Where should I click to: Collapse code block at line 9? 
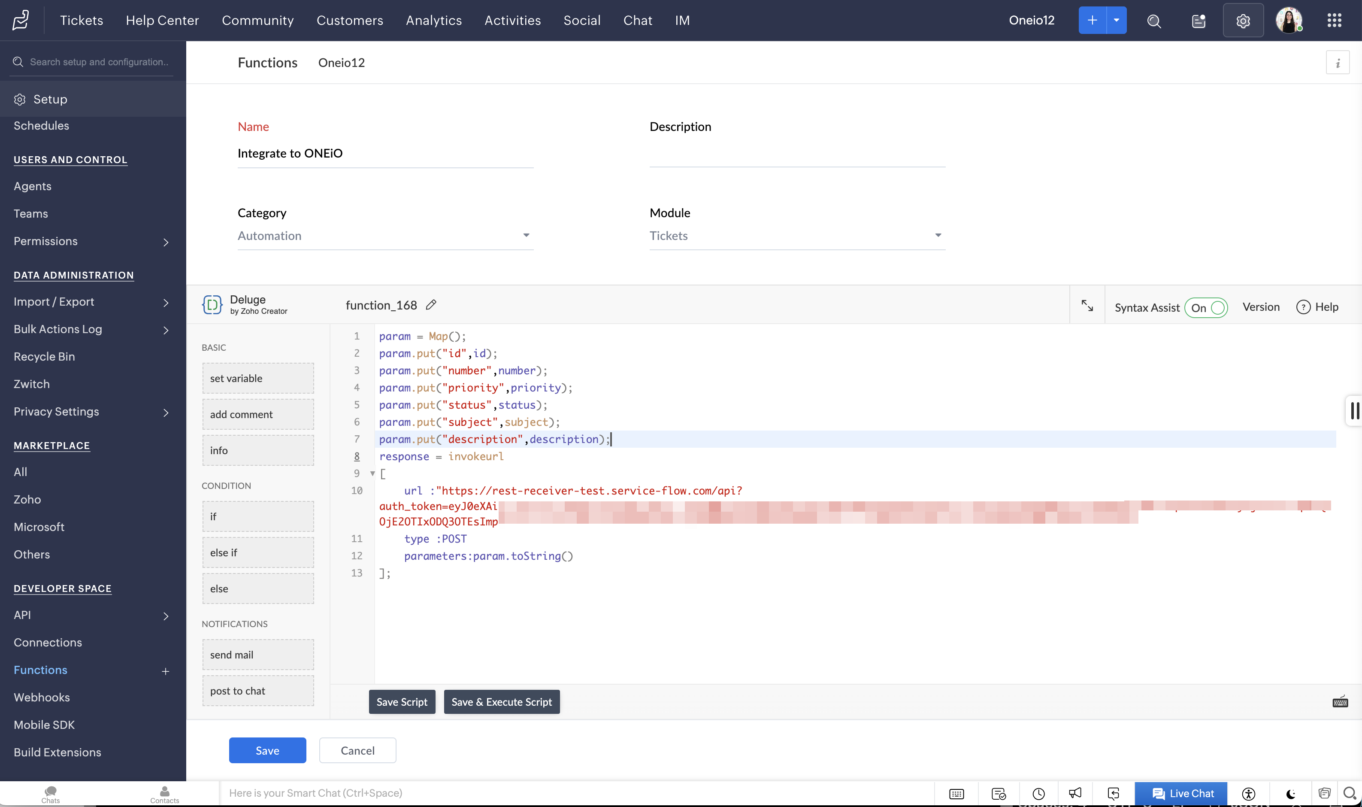pyautogui.click(x=372, y=473)
